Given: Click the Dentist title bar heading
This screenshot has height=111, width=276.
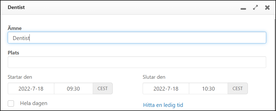Looking at the screenshot, I should coord(16,7).
